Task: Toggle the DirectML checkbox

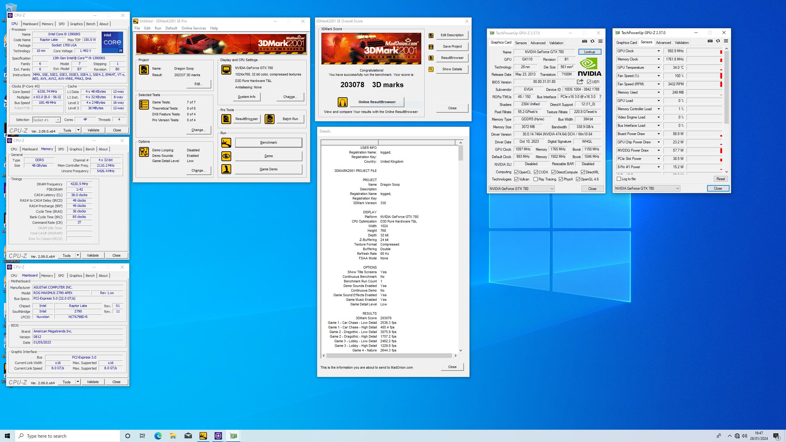Action: pos(583,172)
